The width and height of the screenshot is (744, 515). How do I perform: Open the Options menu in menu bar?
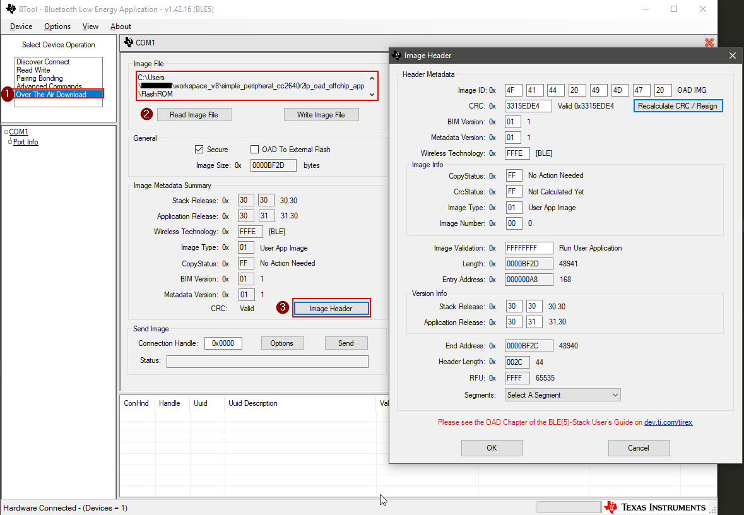point(57,27)
